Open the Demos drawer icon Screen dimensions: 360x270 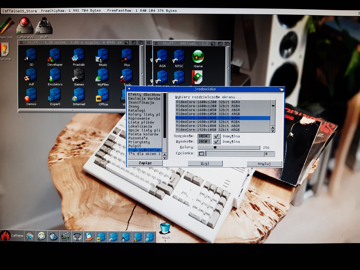pyautogui.click(x=31, y=94)
